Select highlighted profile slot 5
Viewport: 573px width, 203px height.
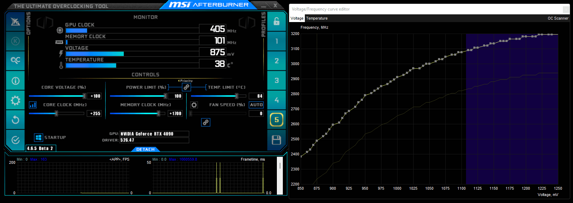coord(277,120)
